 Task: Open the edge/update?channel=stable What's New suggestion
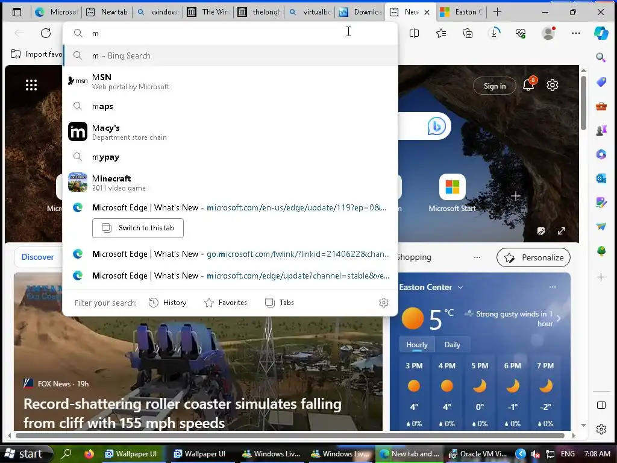230,276
